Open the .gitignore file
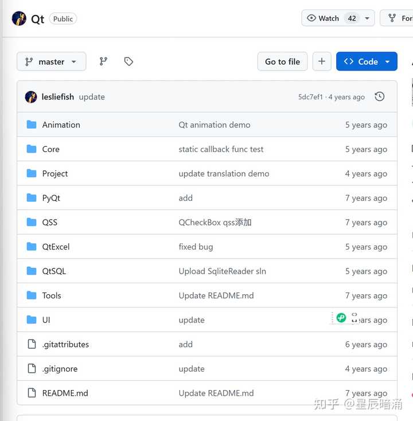Viewport: 413px width, 421px height. tap(60, 369)
